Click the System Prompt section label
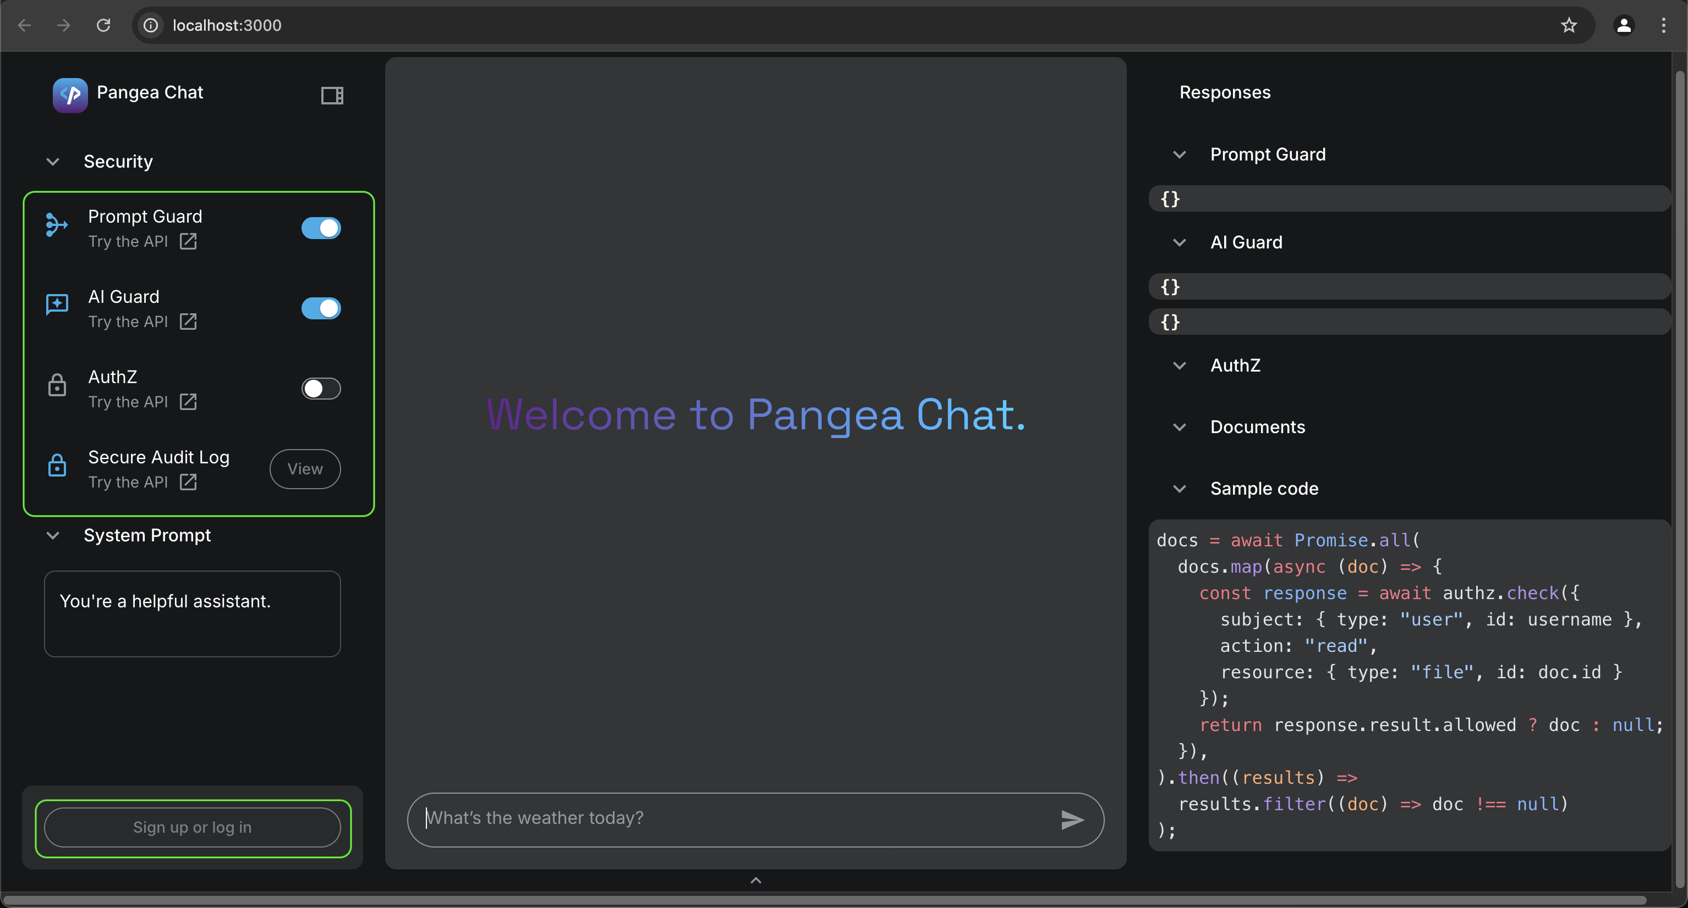This screenshot has width=1688, height=908. point(147,535)
